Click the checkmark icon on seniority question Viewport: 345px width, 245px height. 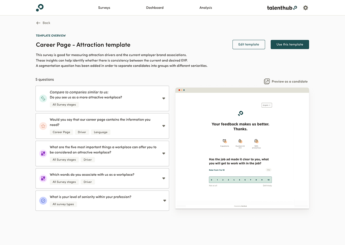pyautogui.click(x=43, y=201)
